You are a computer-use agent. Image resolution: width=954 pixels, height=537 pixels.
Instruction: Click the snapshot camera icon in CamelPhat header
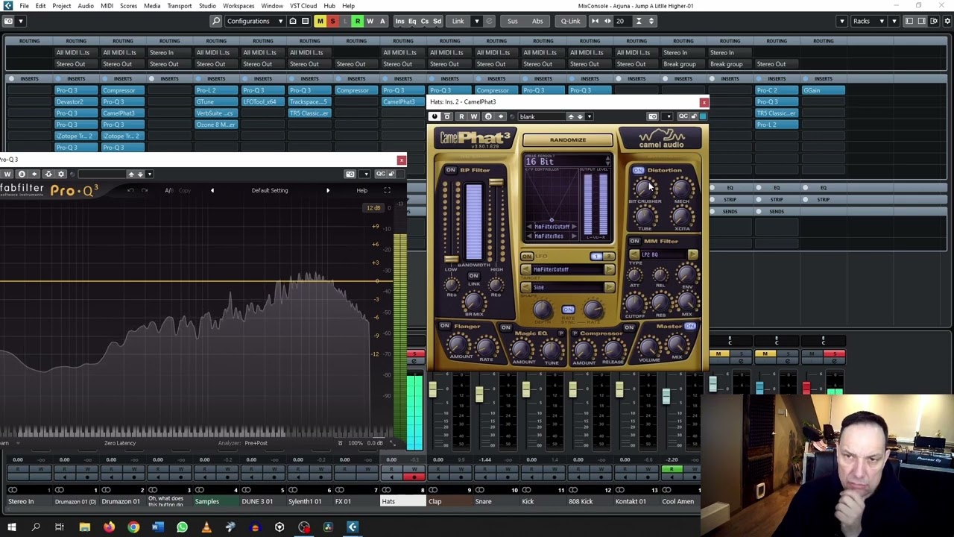click(653, 116)
